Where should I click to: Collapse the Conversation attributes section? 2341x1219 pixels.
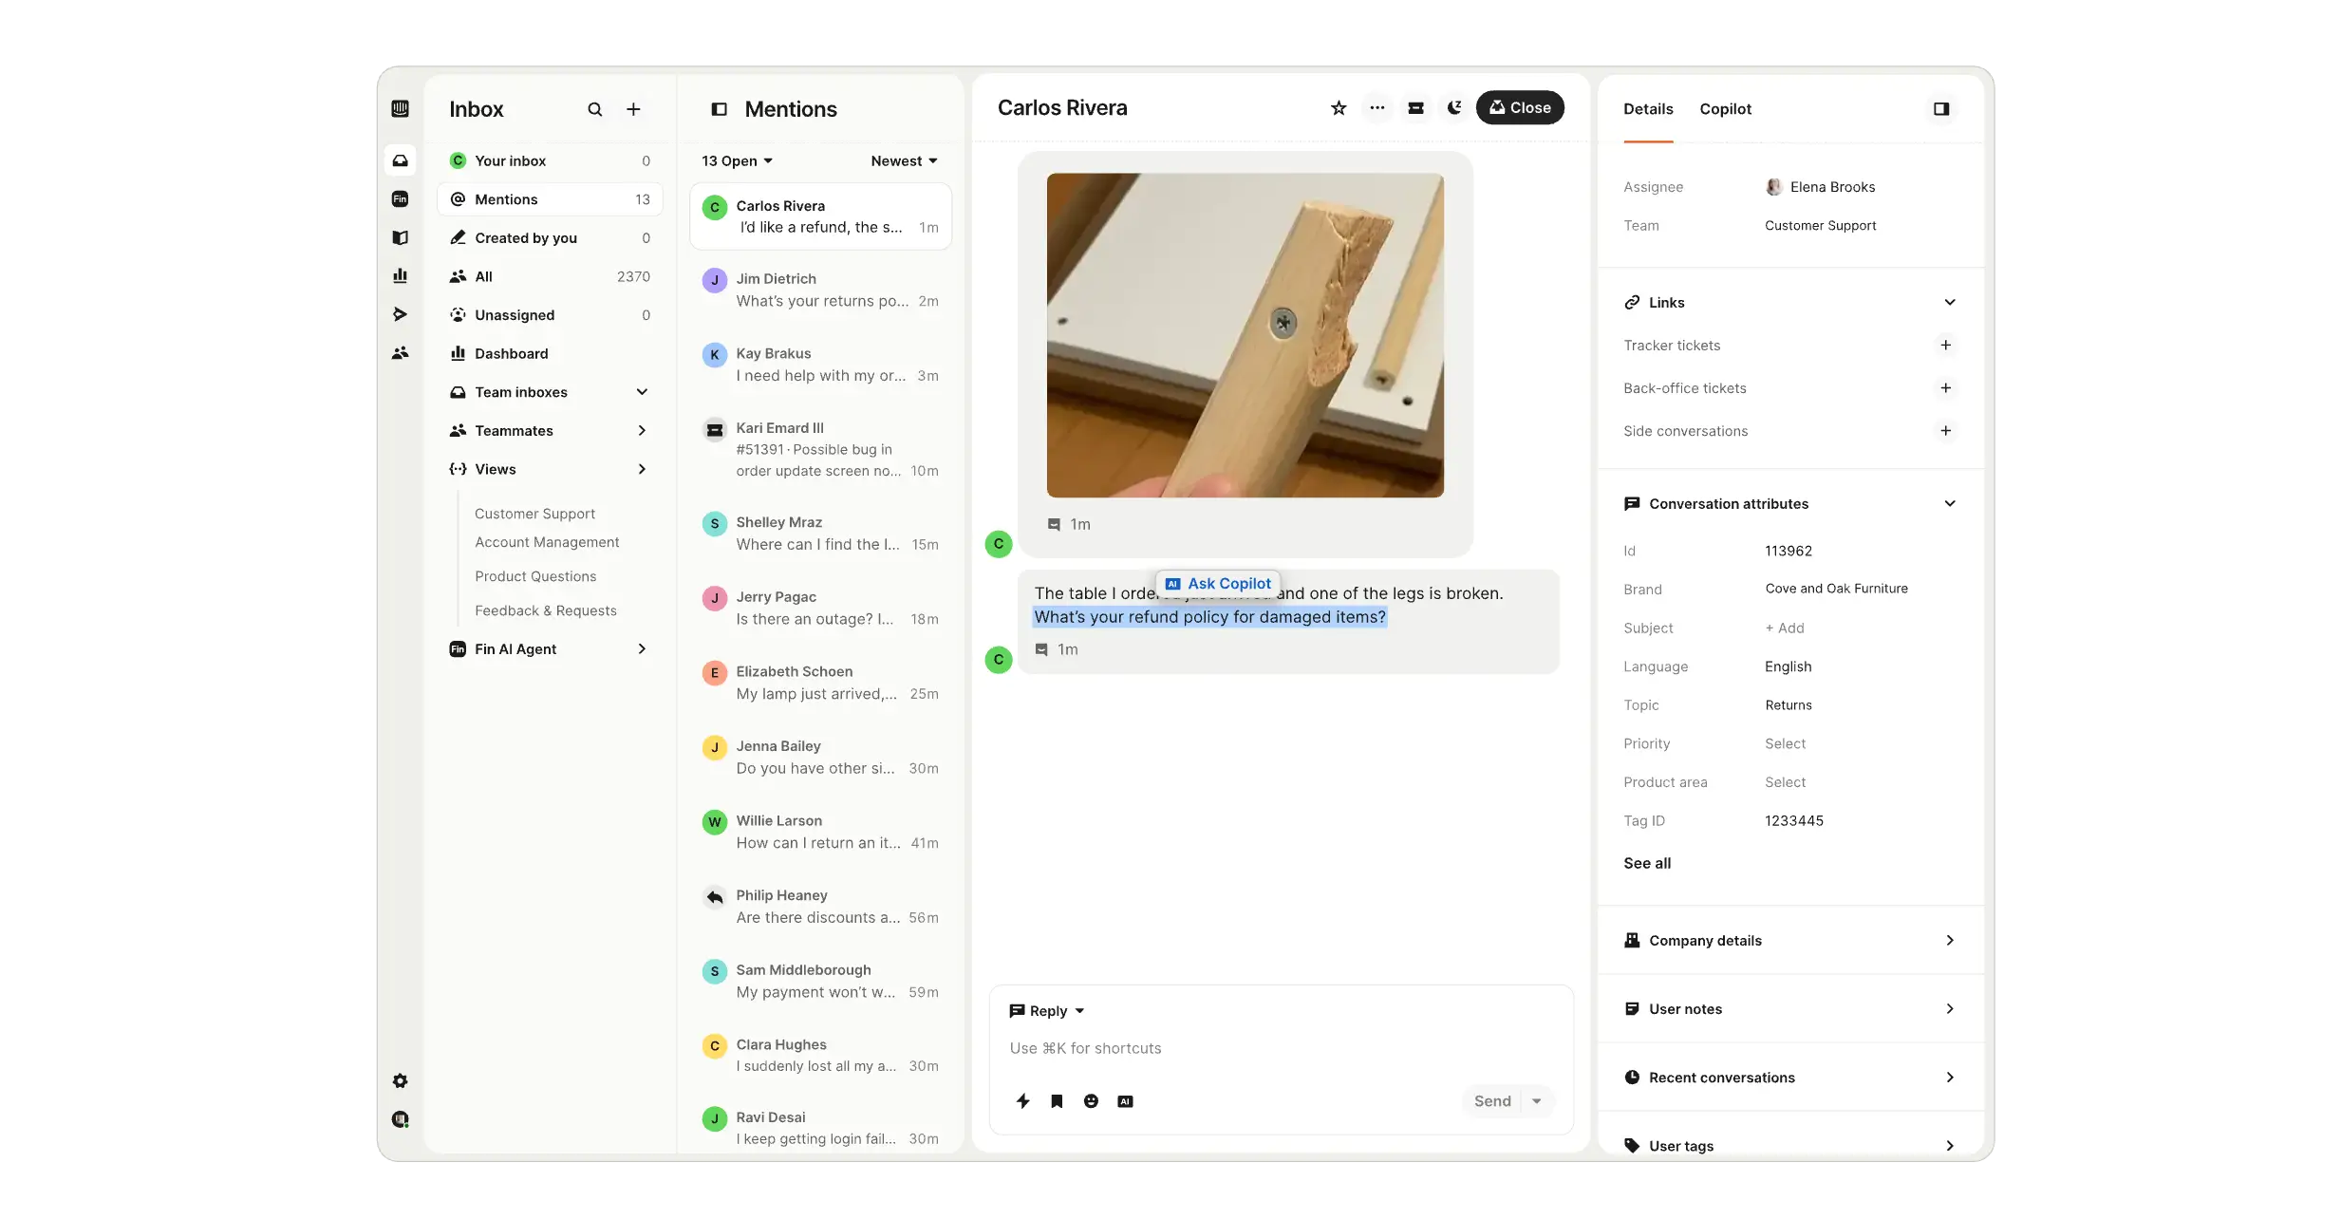pos(1950,503)
